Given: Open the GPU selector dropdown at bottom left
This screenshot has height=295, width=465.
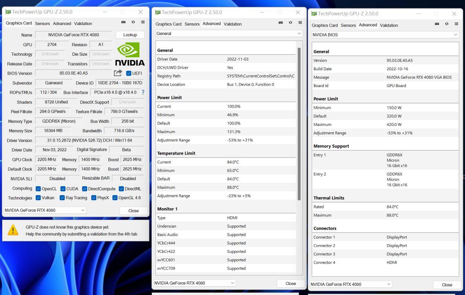Looking at the screenshot, I should click(45, 211).
